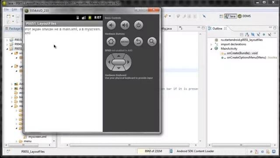This screenshot has height=158, width=280.
Task: Close the Outline view tab
Action: click(225, 29)
